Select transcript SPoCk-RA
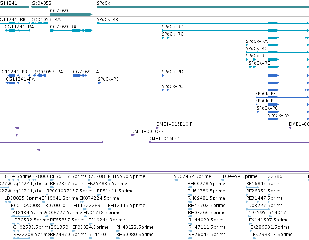The height and width of the screenshot is (240, 309). [277, 45]
